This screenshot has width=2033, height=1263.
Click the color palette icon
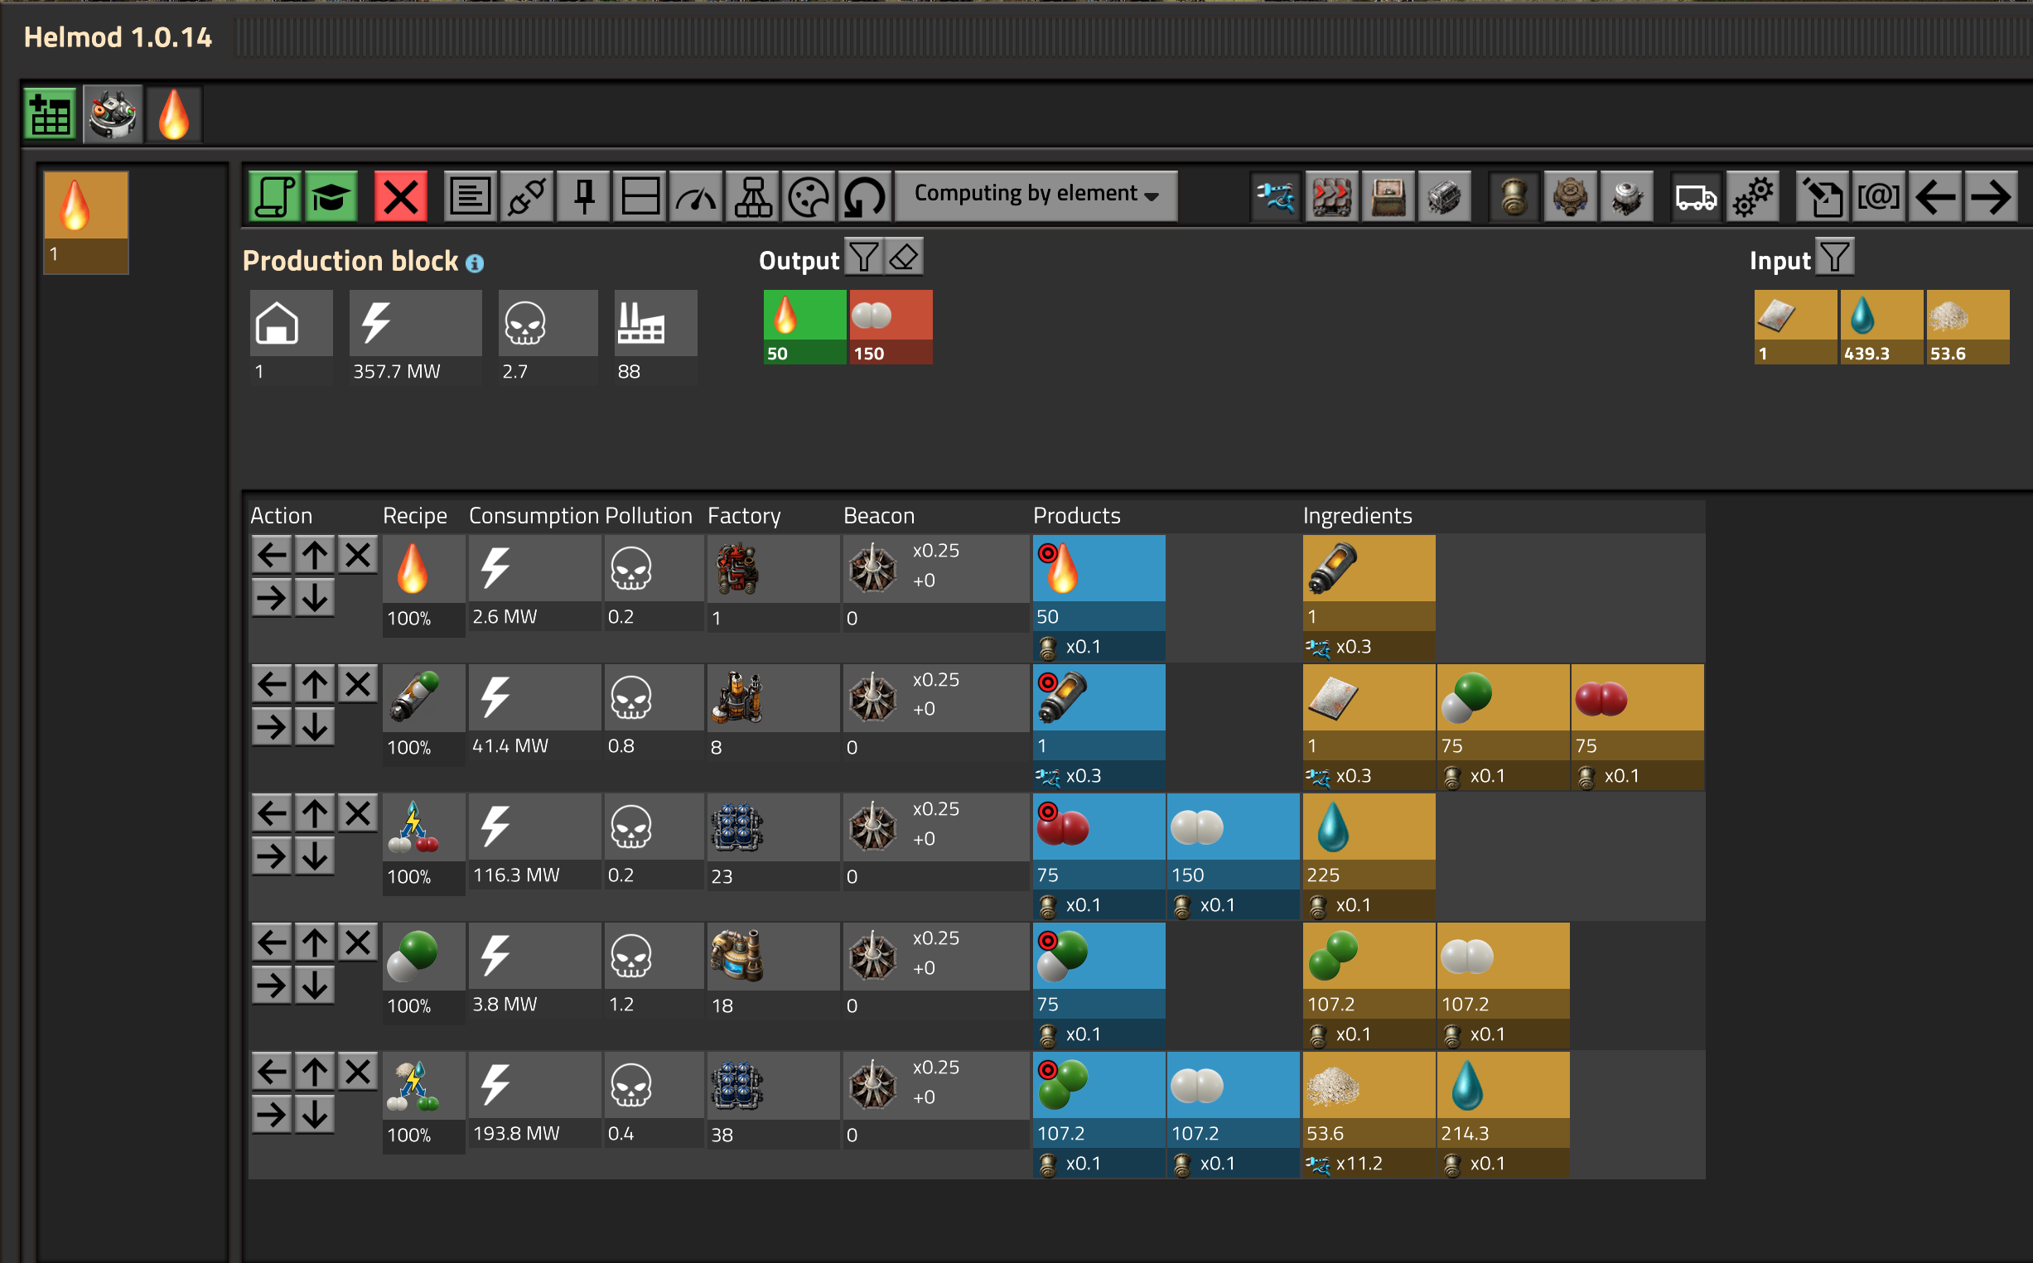(808, 197)
